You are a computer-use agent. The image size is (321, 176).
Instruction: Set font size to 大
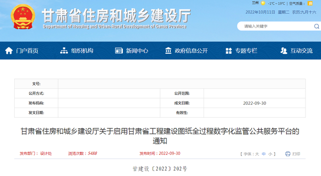point(257,154)
